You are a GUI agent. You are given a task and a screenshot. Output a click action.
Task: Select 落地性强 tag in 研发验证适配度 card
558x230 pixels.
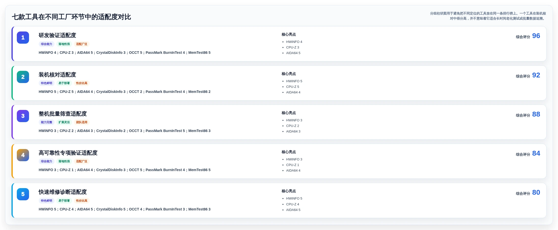(x=64, y=44)
